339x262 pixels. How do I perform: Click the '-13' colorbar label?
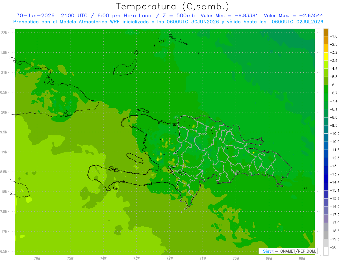pyautogui.click(x=333, y=166)
